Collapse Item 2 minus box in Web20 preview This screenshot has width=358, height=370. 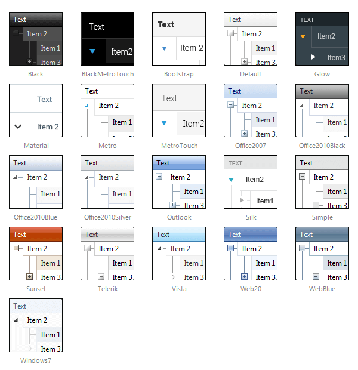coord(230,248)
